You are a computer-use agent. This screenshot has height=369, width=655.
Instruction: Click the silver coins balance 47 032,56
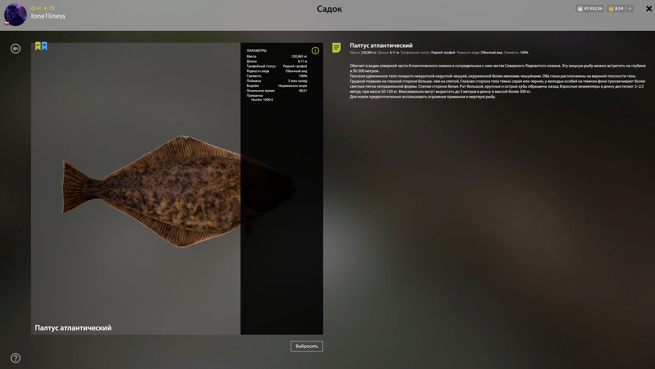pyautogui.click(x=590, y=9)
